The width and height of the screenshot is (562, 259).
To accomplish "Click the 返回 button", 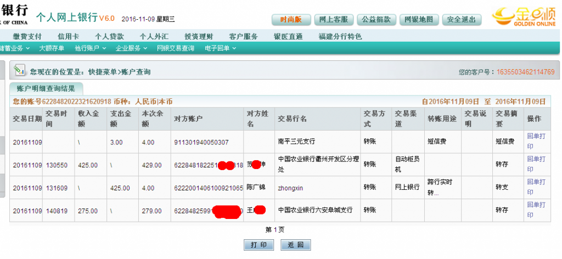I will click(x=296, y=245).
